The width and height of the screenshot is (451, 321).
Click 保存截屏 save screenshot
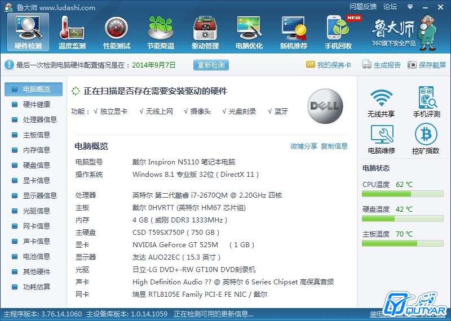tap(427, 65)
